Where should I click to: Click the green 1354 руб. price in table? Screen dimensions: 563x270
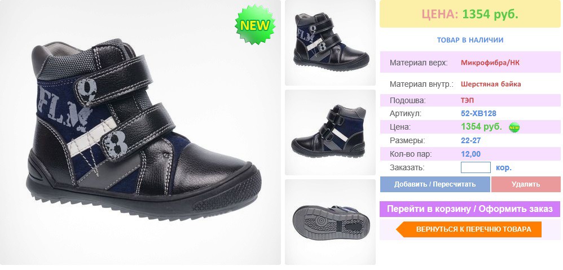pos(481,127)
